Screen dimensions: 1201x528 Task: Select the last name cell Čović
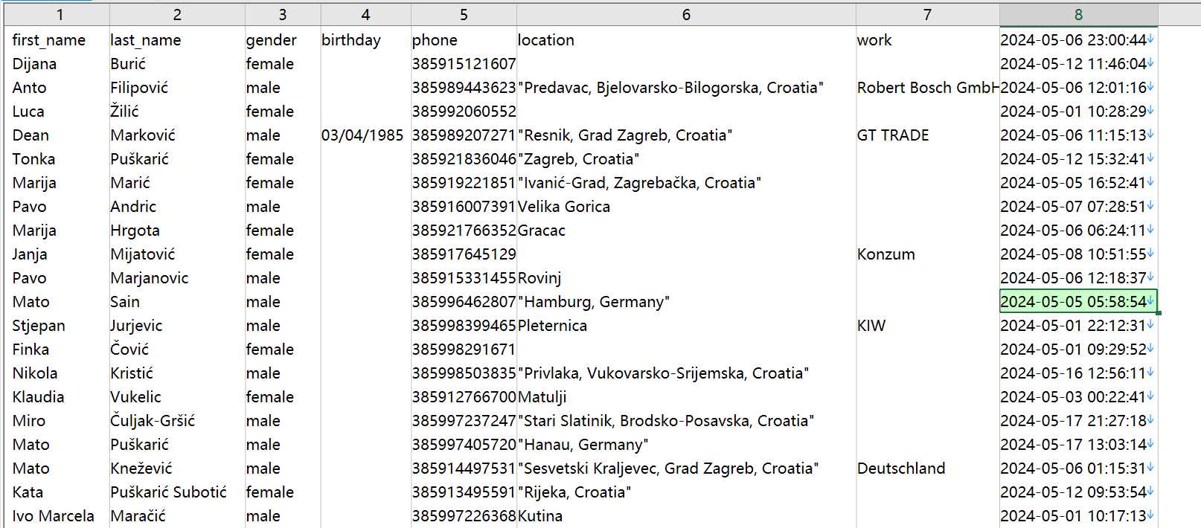(177, 350)
